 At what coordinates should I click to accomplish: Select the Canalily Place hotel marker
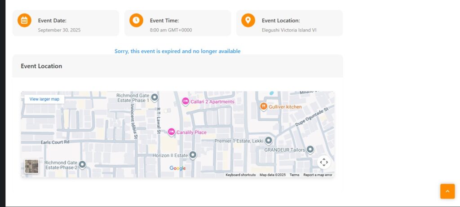tap(171, 132)
